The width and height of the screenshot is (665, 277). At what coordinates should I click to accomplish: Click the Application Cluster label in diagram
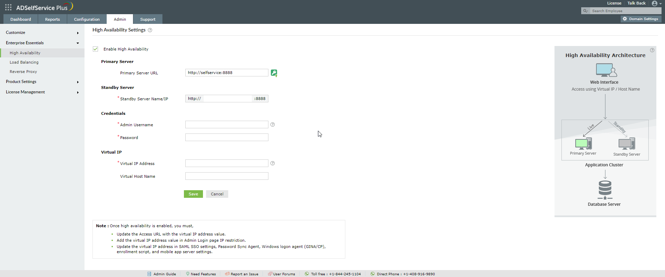click(x=604, y=165)
